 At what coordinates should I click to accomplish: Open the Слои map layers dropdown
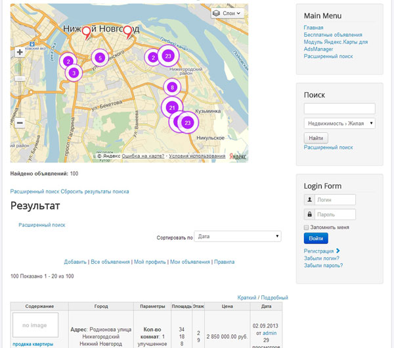(x=228, y=13)
